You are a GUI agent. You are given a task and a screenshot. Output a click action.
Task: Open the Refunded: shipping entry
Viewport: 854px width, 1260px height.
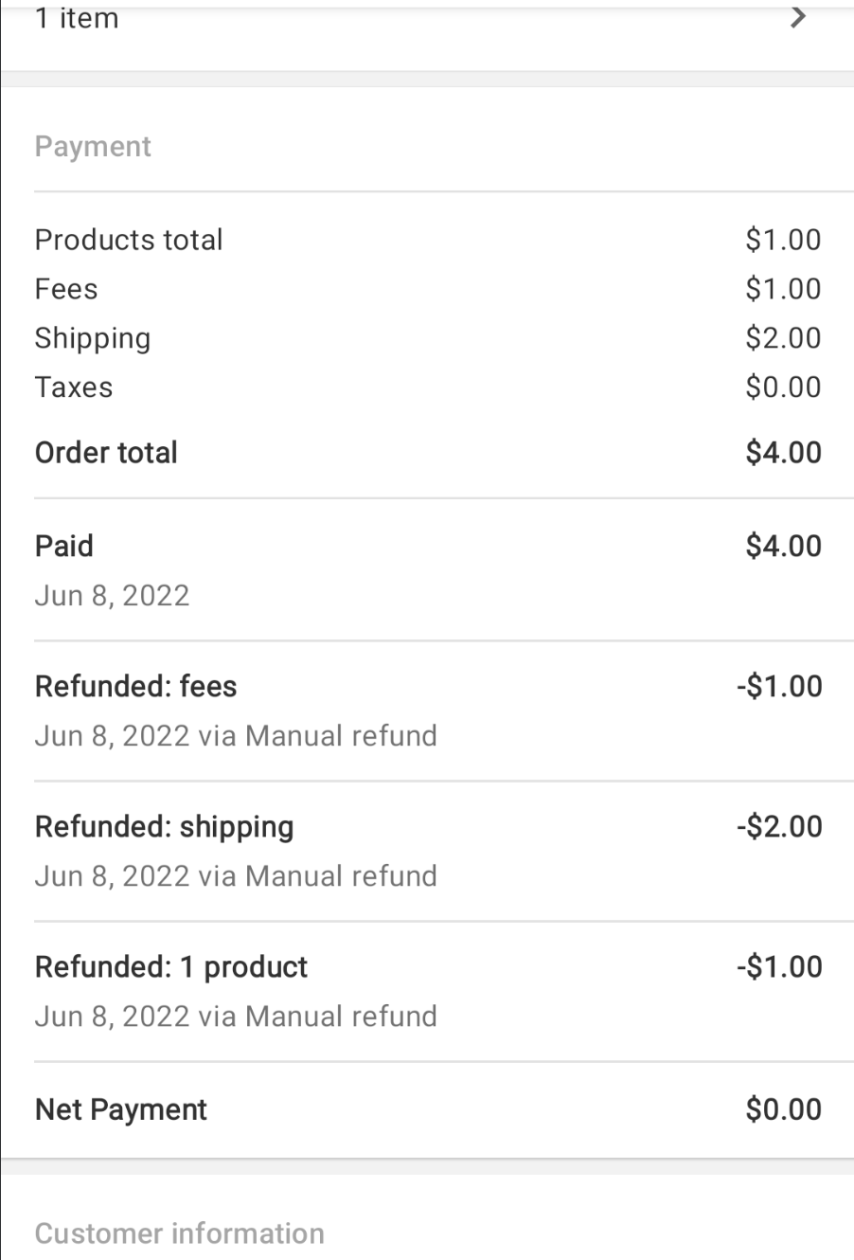coord(164,826)
